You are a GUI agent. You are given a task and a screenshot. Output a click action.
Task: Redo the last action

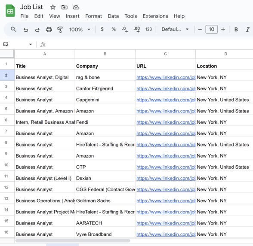37,30
